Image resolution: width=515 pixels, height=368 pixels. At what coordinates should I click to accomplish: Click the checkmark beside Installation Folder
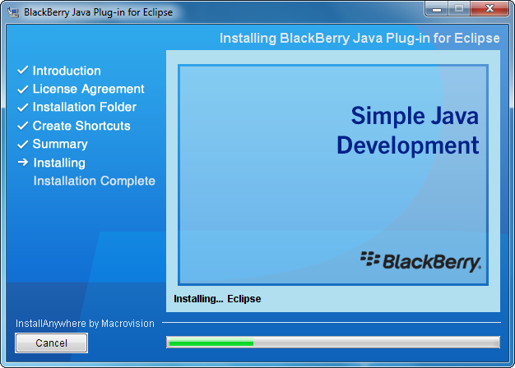coord(23,108)
